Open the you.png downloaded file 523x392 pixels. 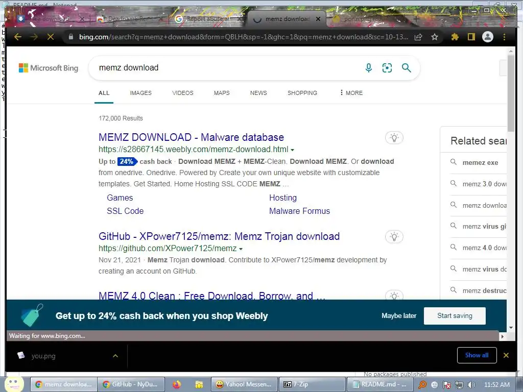pos(43,356)
